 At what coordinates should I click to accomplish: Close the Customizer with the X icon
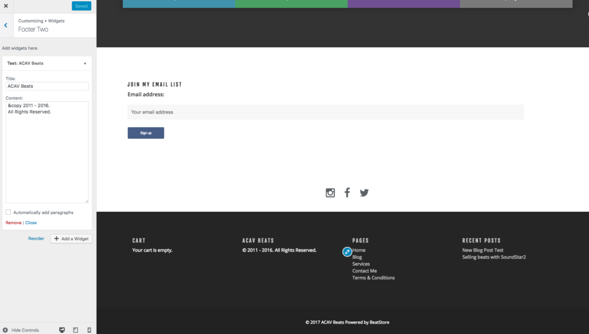pos(6,6)
